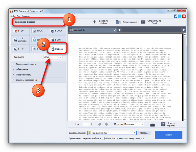Select the 'В RTF' output format
Screen dimensions: 196x152
point(20,49)
